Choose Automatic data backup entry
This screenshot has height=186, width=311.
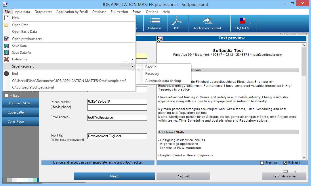tap(167, 81)
